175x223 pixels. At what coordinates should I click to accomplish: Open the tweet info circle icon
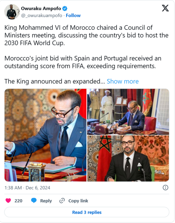pos(165,188)
